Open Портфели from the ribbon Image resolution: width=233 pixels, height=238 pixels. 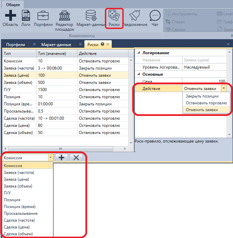43,18
